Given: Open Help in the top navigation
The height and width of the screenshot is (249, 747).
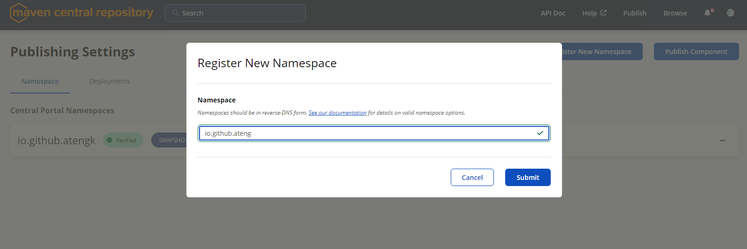Looking at the screenshot, I should [594, 13].
